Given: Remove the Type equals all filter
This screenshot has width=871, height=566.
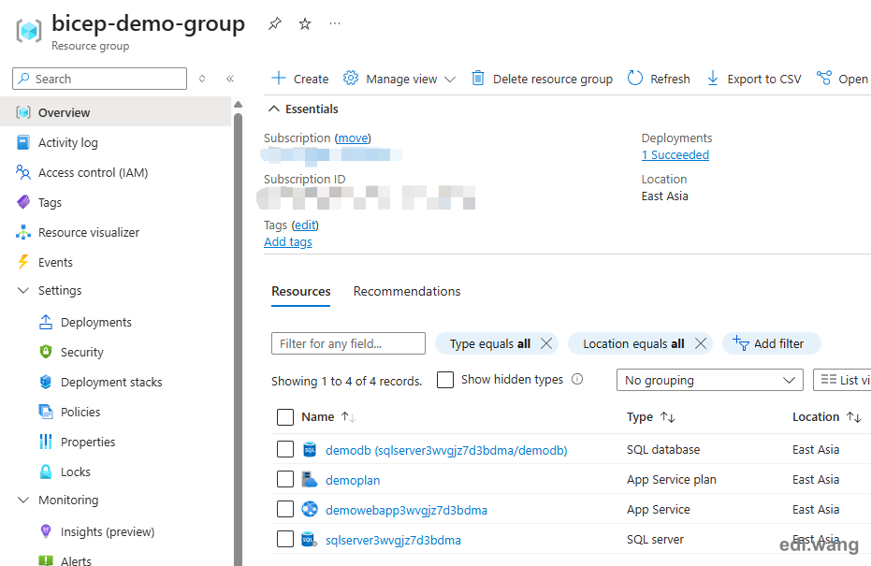Looking at the screenshot, I should coord(546,344).
